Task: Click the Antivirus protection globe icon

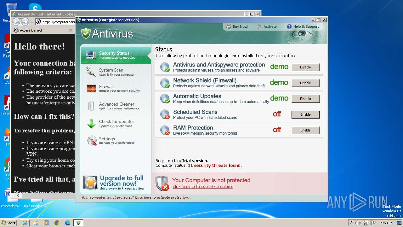Action: click(165, 67)
